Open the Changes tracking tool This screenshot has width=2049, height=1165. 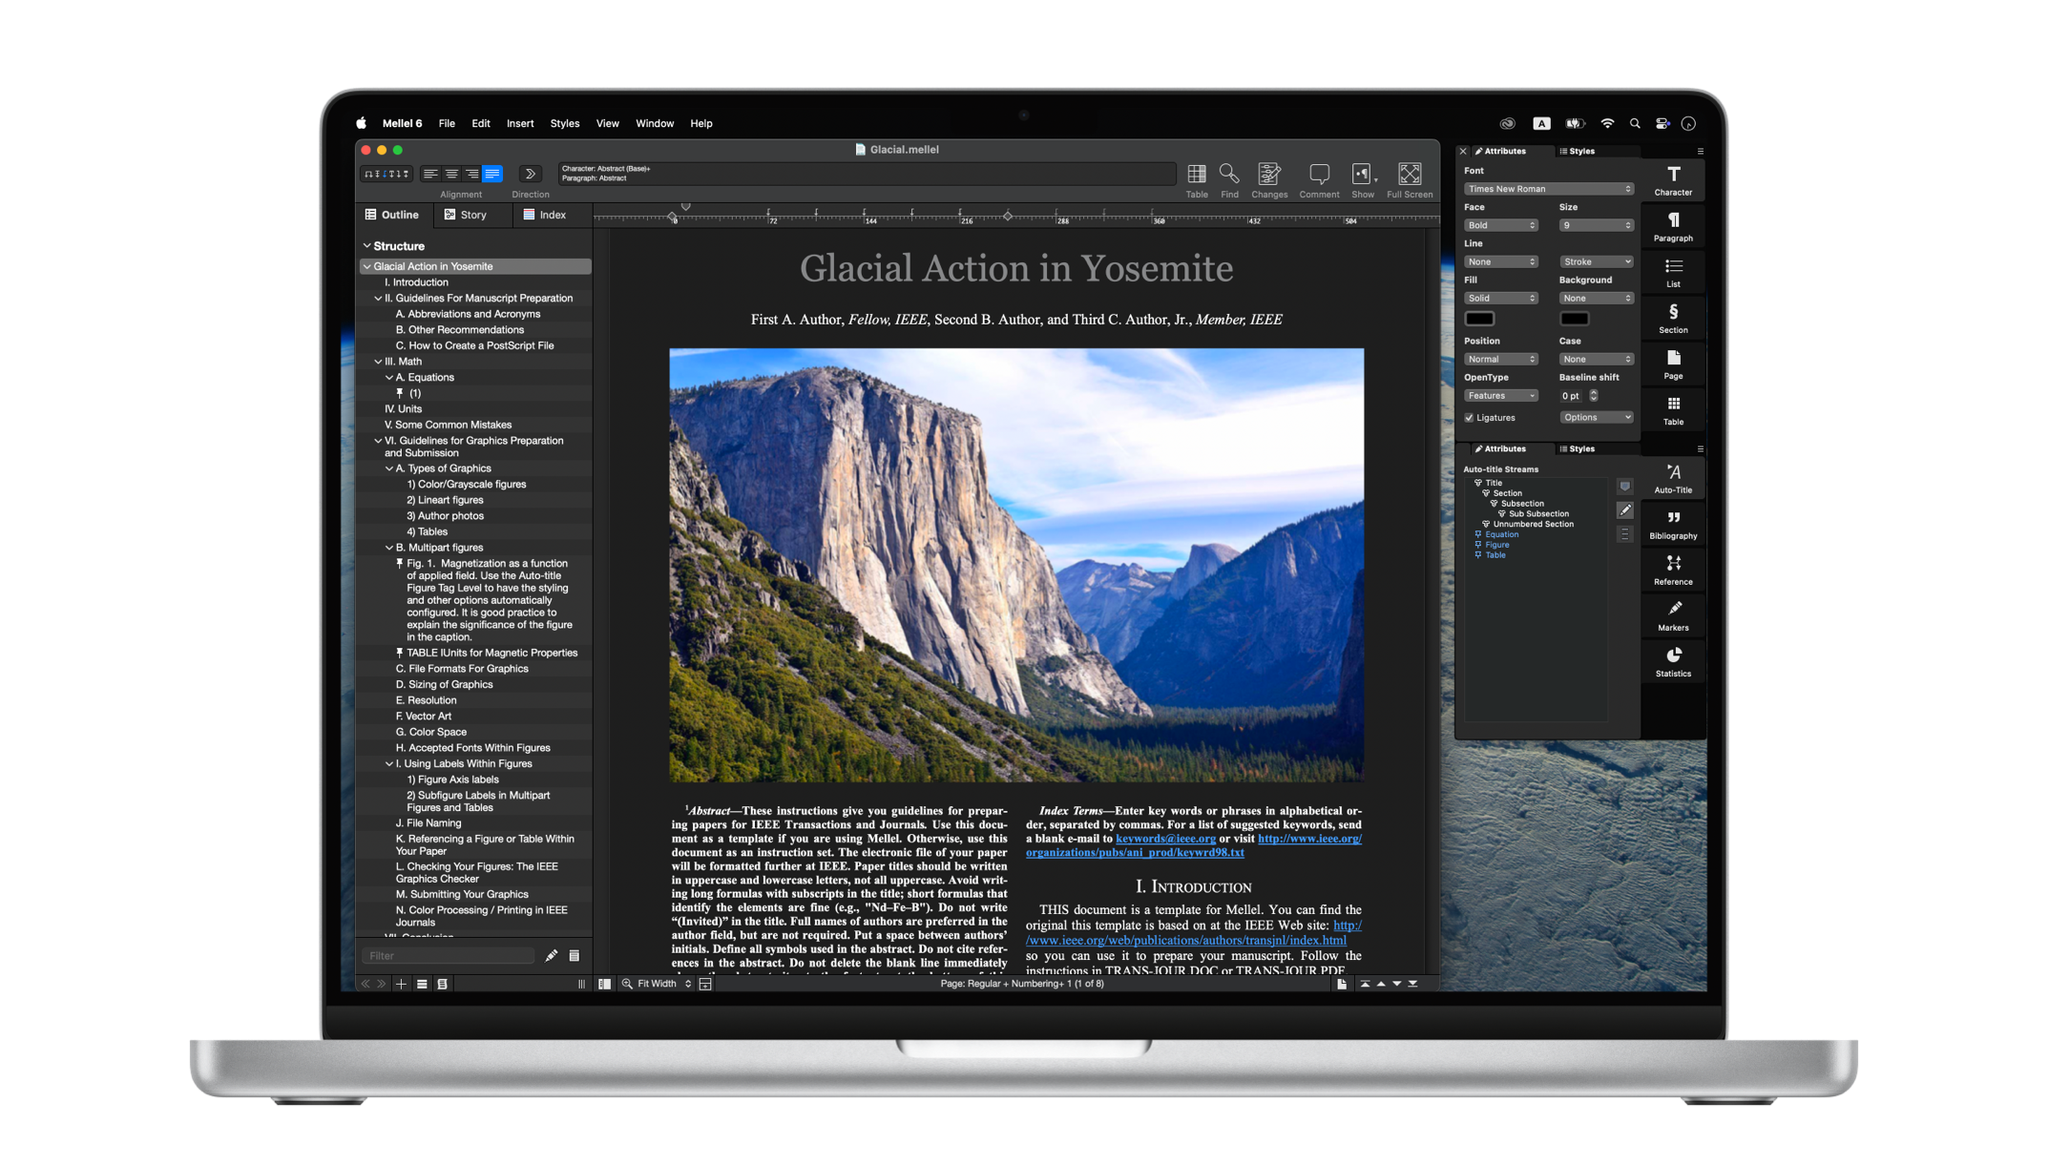click(1269, 179)
